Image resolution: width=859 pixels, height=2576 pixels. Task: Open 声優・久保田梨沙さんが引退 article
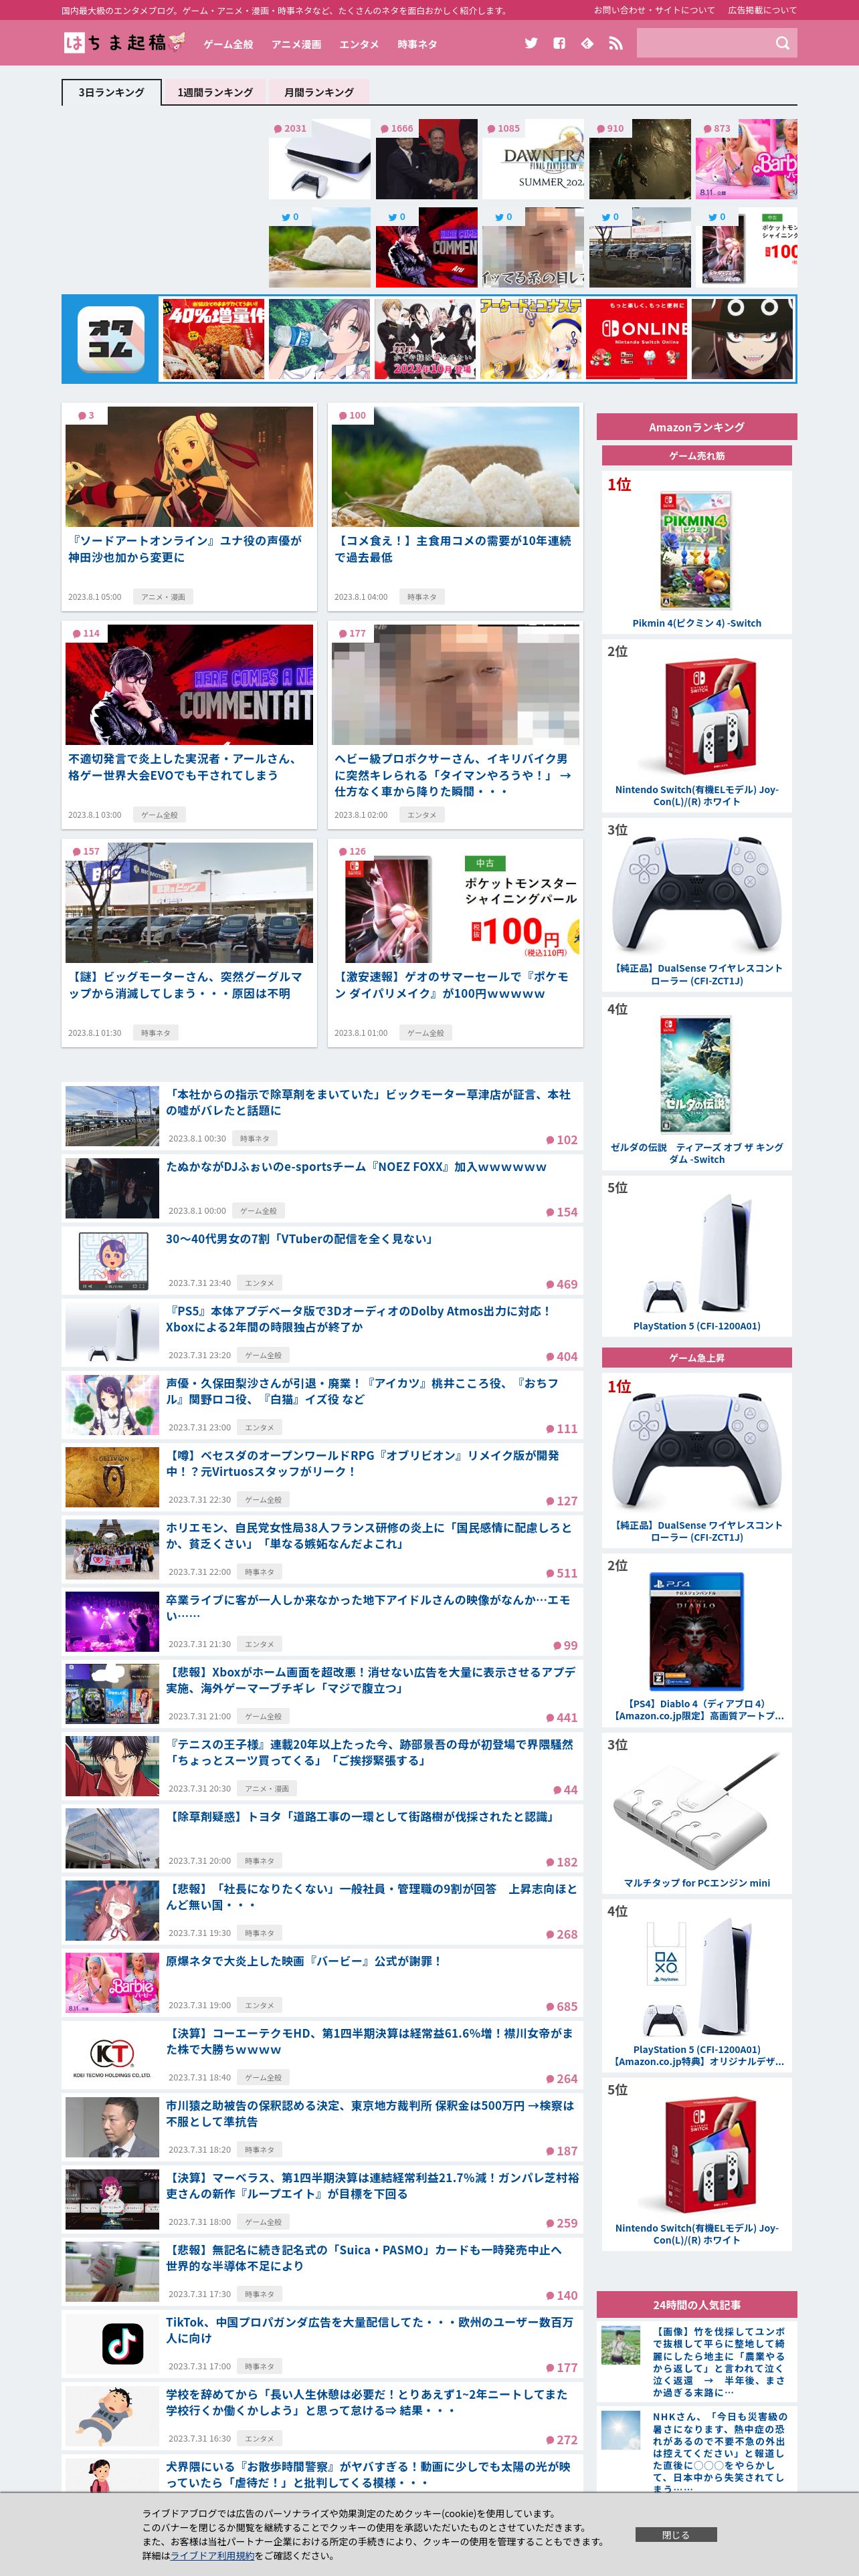click(362, 1391)
